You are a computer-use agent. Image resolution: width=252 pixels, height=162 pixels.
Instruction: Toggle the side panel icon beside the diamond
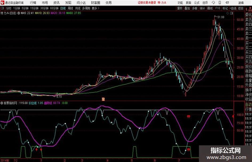click(231, 13)
